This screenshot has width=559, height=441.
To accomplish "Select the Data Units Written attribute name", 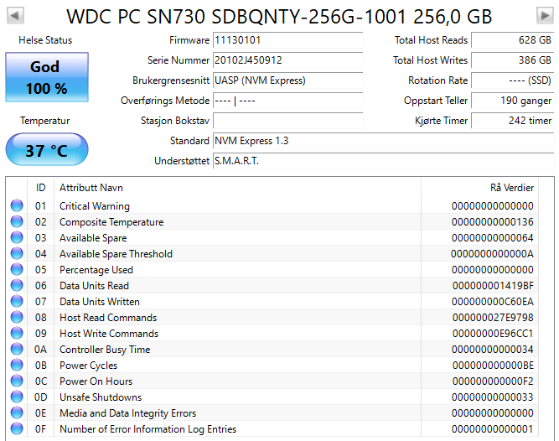I will [x=100, y=302].
